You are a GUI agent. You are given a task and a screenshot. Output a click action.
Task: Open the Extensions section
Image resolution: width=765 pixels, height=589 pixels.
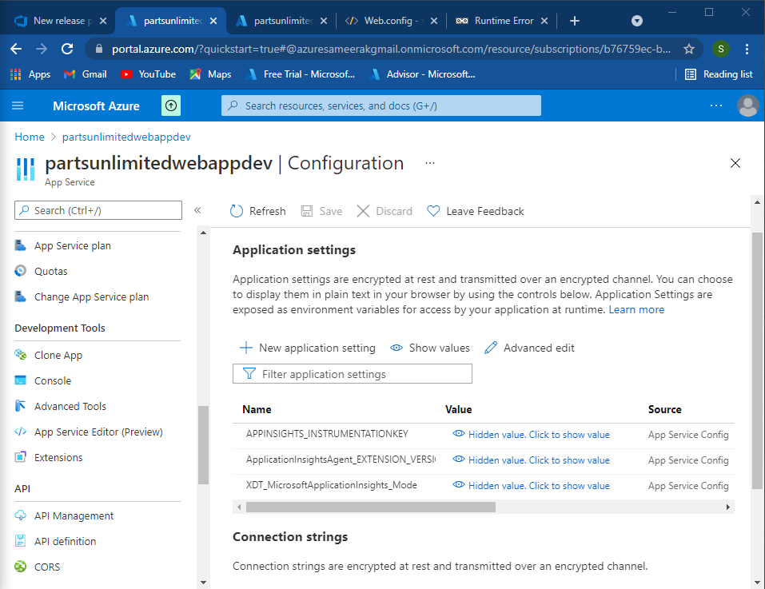pos(60,457)
